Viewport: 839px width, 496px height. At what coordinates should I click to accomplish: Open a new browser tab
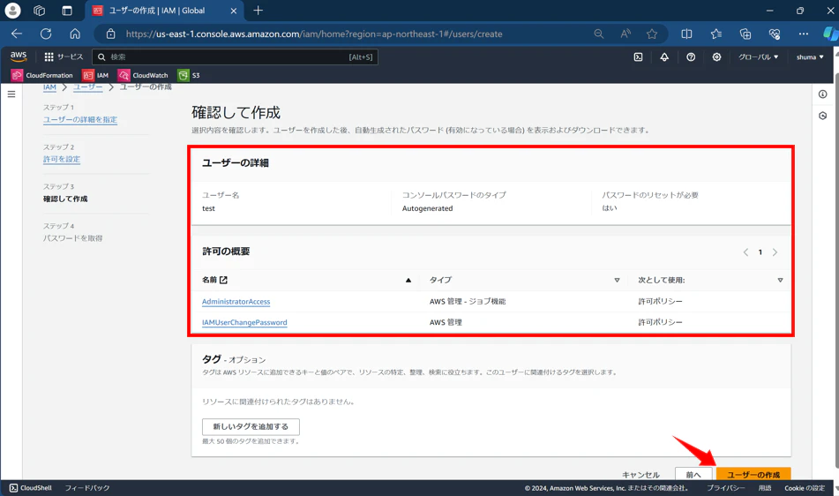pyautogui.click(x=258, y=11)
